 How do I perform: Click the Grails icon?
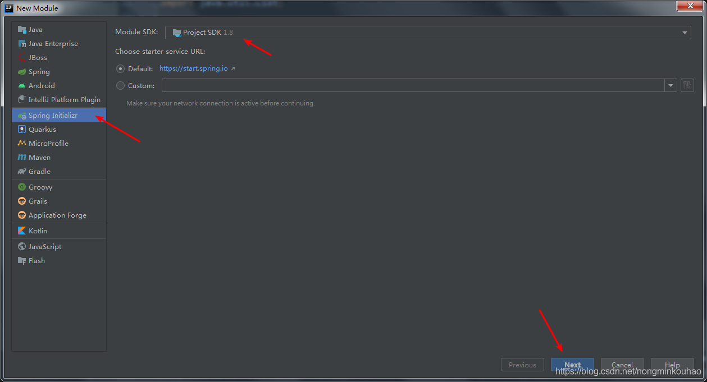pos(22,201)
